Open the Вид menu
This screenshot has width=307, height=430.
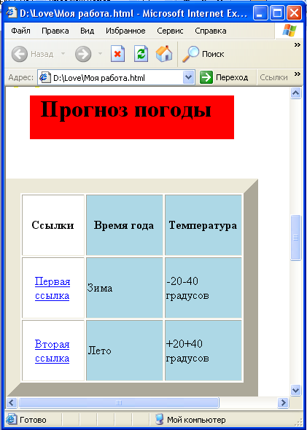click(88, 31)
